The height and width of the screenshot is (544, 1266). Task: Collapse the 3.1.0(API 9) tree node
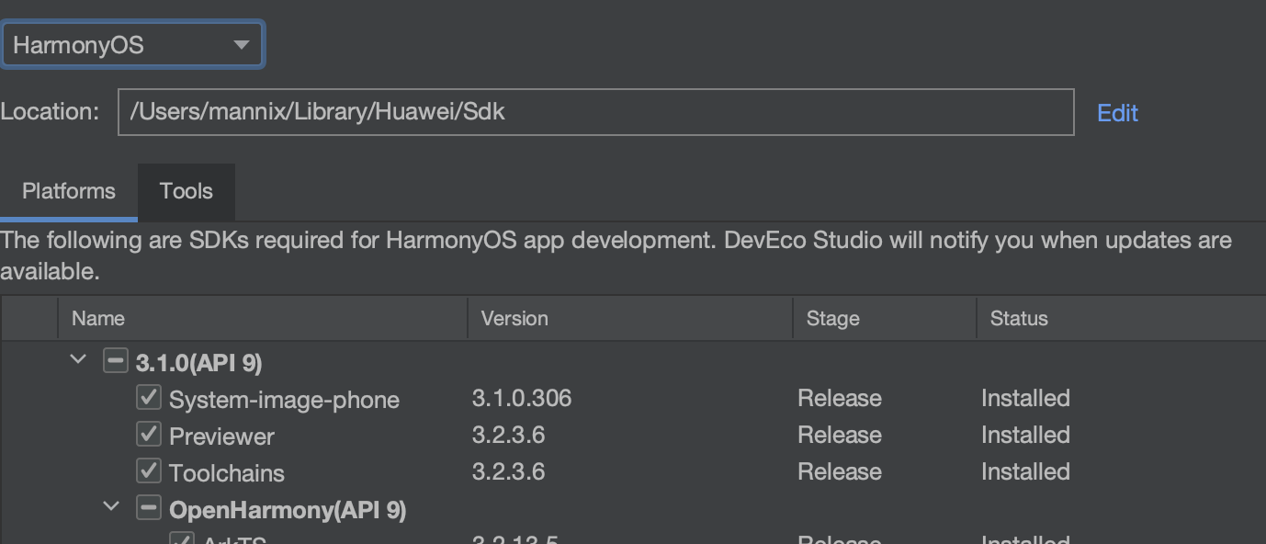tap(79, 360)
